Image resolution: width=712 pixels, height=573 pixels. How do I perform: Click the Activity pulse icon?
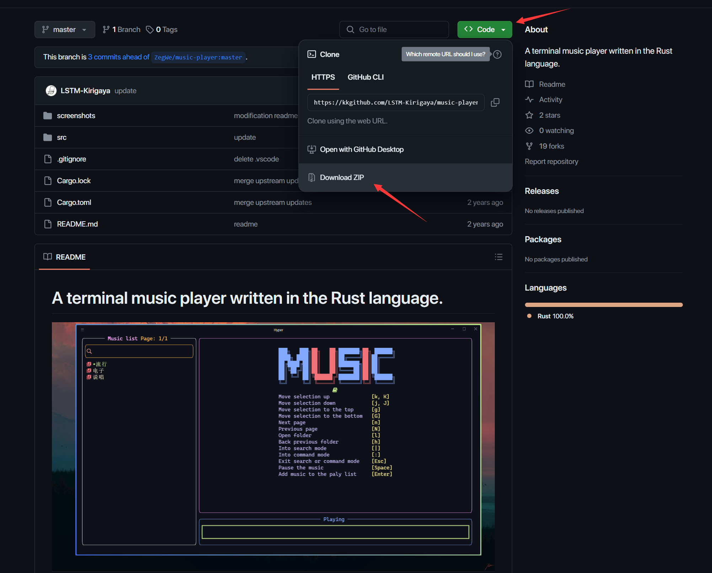pos(529,100)
